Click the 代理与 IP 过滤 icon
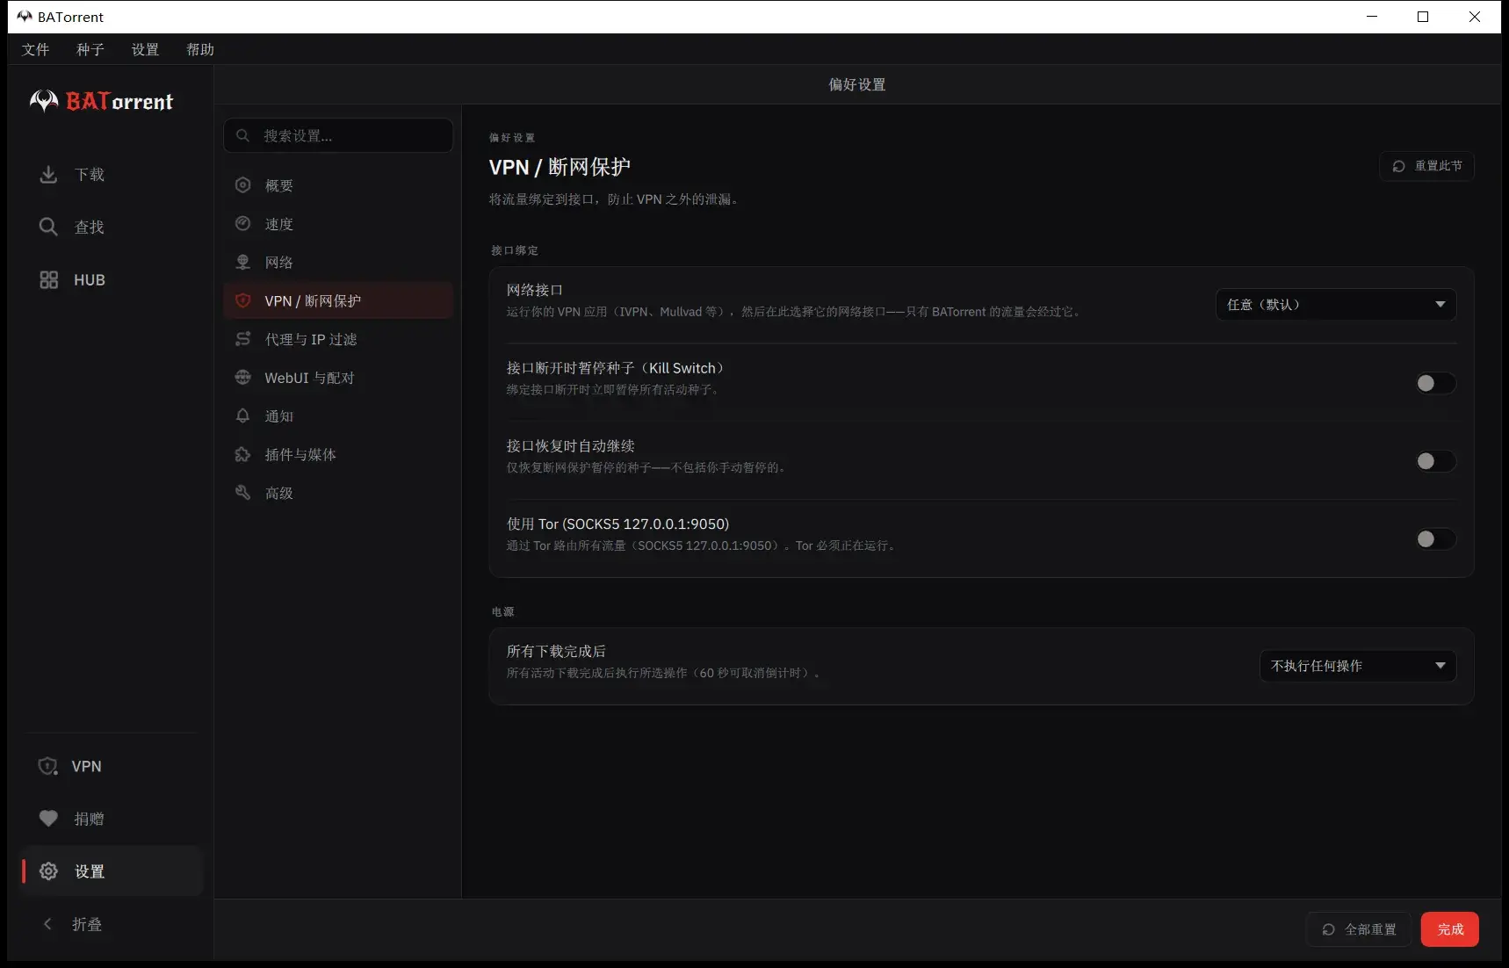 pyautogui.click(x=243, y=339)
